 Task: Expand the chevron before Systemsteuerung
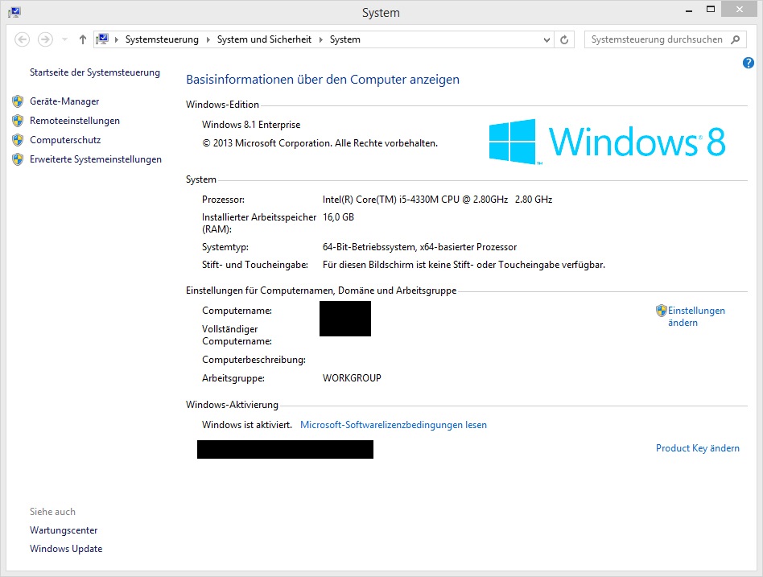point(116,39)
